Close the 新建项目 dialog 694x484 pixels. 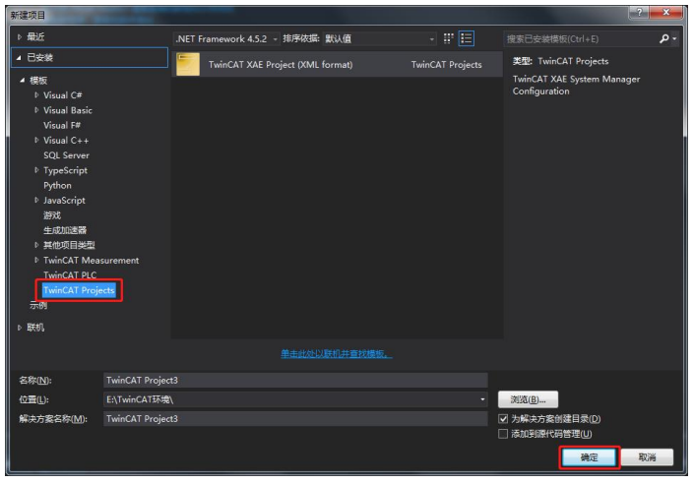(666, 13)
